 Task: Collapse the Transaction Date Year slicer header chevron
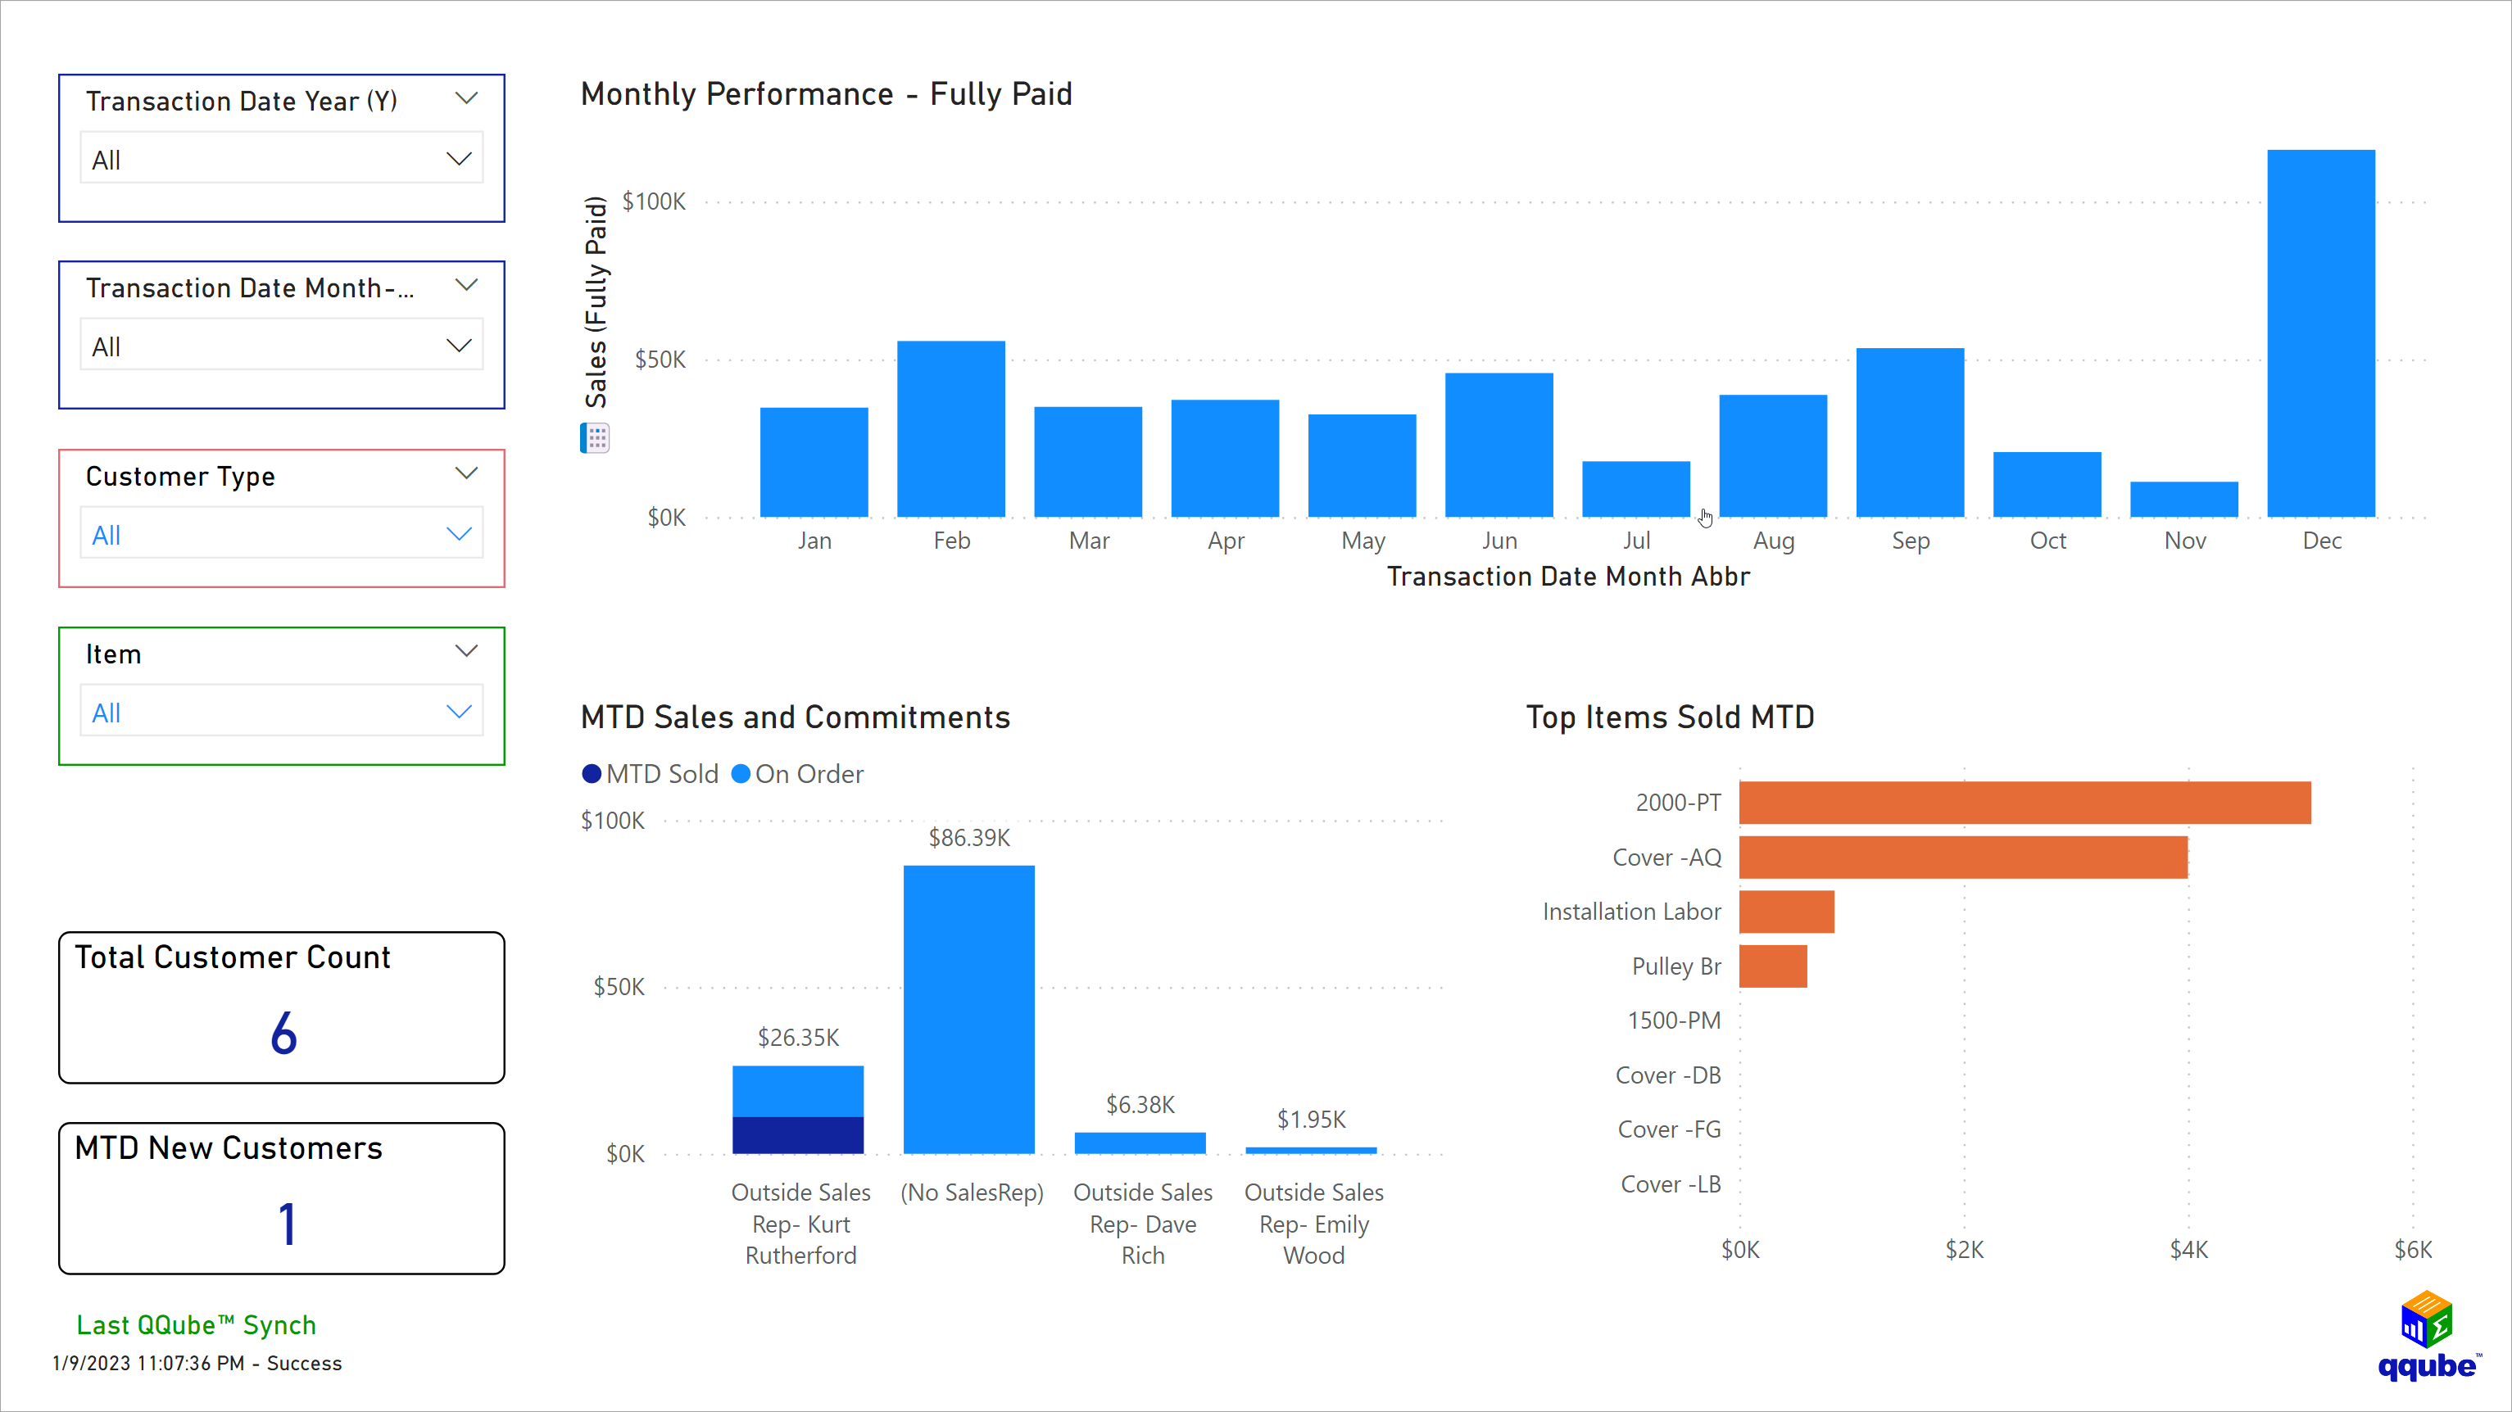(x=467, y=97)
